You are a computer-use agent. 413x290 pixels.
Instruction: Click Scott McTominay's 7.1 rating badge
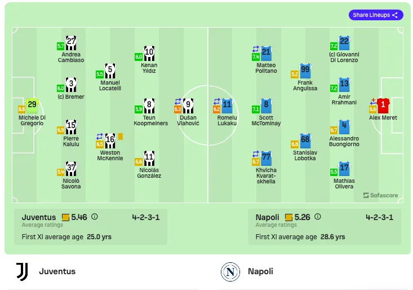(x=255, y=109)
